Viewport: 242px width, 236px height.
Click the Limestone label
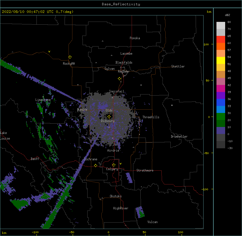[x=43, y=100]
